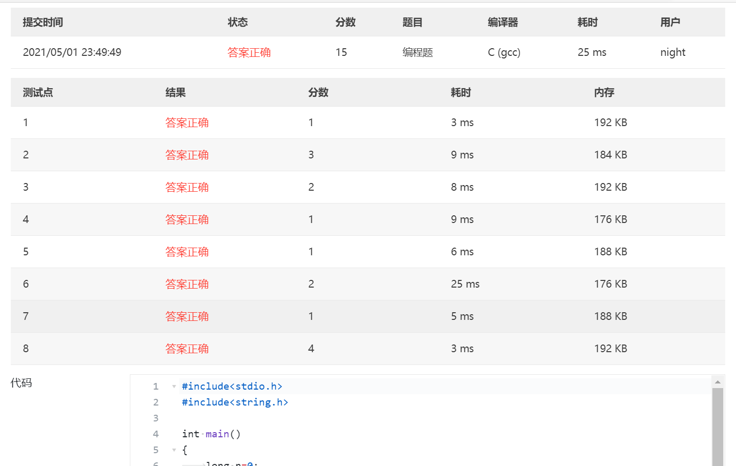Click the int main() code line
Screen dimensions: 736x466
point(211,434)
